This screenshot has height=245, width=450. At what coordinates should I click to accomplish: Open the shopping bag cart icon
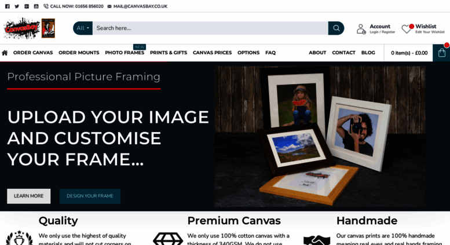tap(441, 53)
